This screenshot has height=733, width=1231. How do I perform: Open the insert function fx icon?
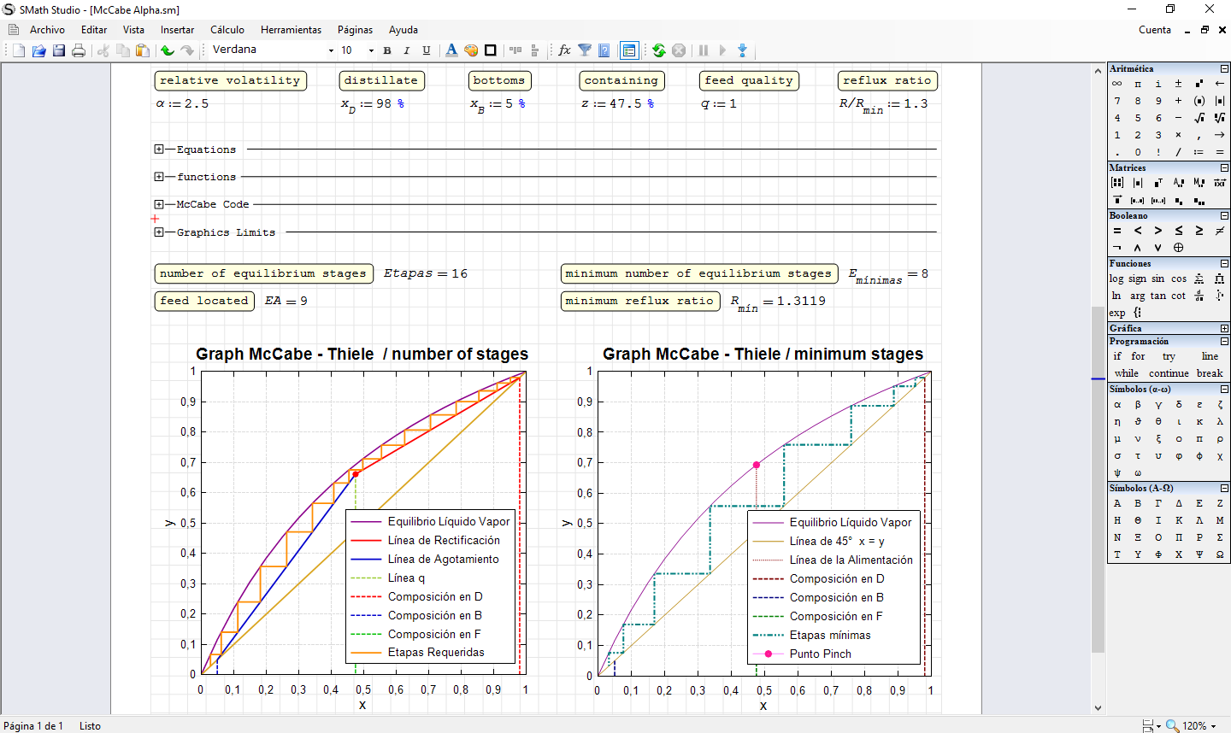pos(564,50)
